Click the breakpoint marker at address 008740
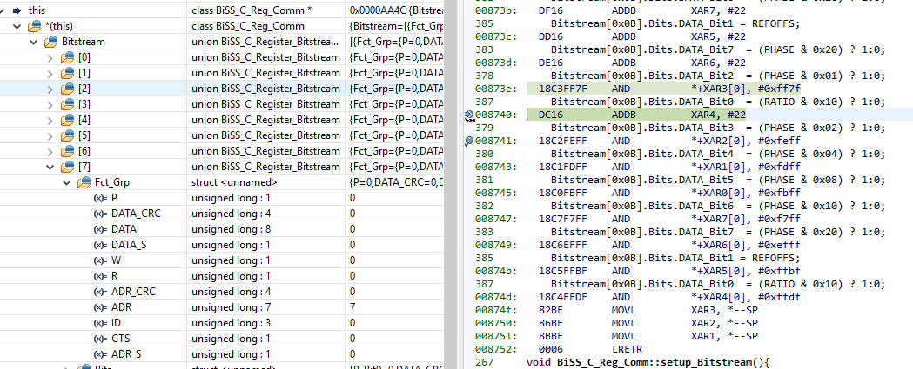This screenshot has width=913, height=369. click(x=469, y=115)
